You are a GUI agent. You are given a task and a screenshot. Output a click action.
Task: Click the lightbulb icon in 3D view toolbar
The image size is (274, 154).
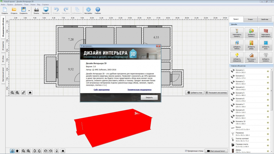click(57, 151)
